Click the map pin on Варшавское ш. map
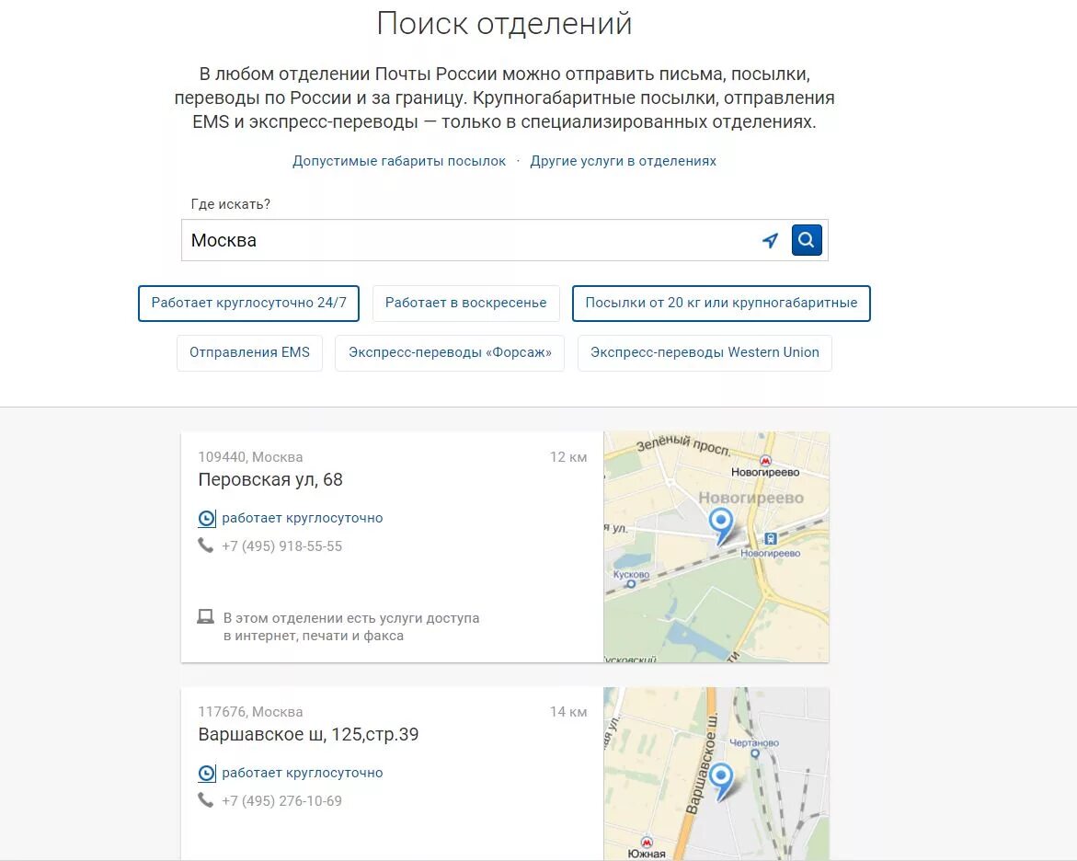 coord(720,781)
